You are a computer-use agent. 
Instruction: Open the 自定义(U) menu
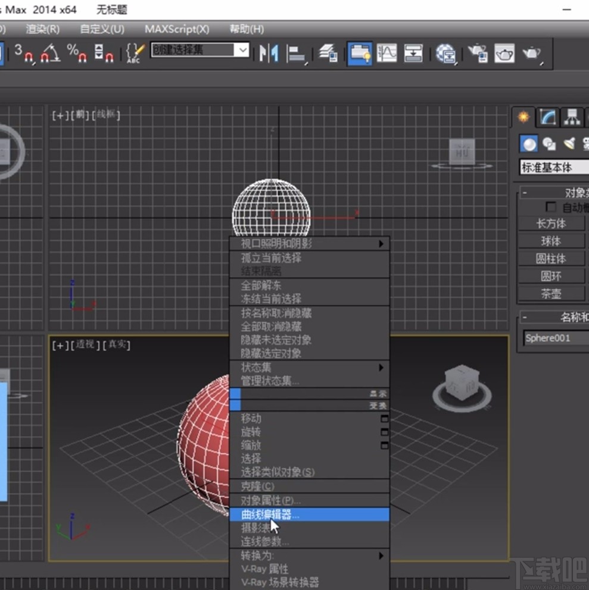coord(102,29)
